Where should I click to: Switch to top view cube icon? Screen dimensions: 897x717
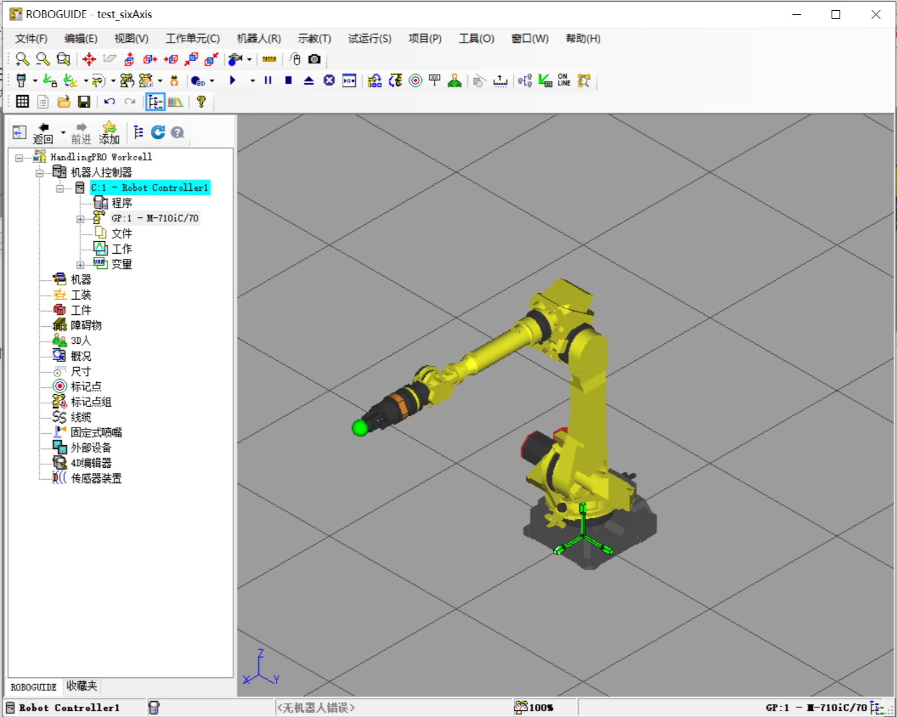[130, 59]
